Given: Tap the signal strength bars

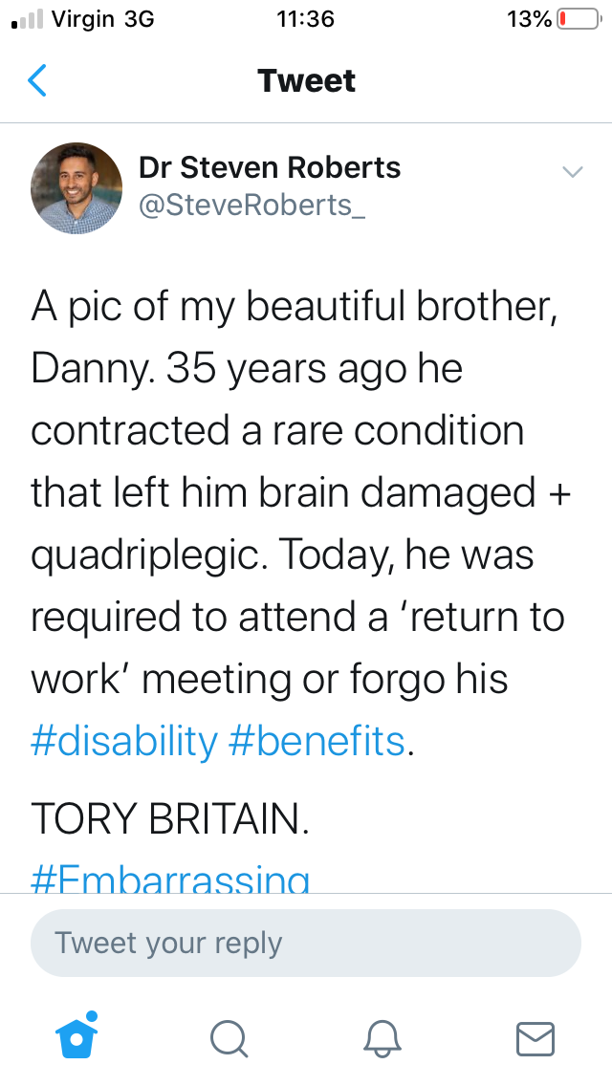Looking at the screenshot, I should pos(28,19).
